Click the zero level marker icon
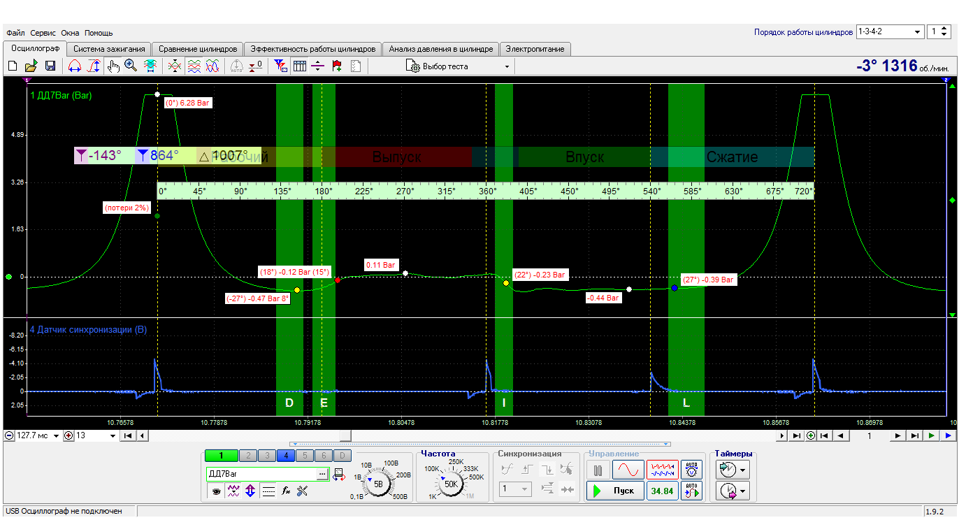 256,66
